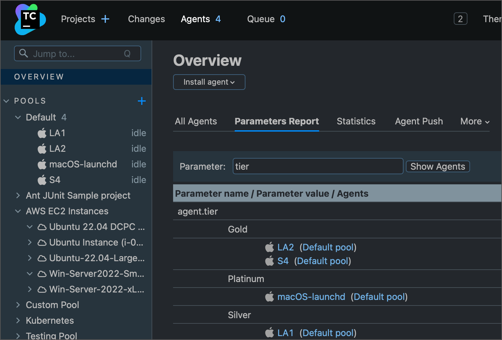This screenshot has width=502, height=340.
Task: Click the cloud icon for Win-Server-2022-xL
Action: [x=42, y=290]
